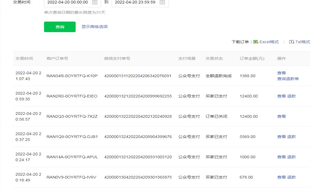Download orders via Excel格式 link
This screenshot has width=324, height=188.
(x=269, y=42)
